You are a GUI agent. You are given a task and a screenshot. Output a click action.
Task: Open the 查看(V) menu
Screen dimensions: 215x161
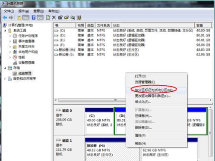(x=38, y=11)
